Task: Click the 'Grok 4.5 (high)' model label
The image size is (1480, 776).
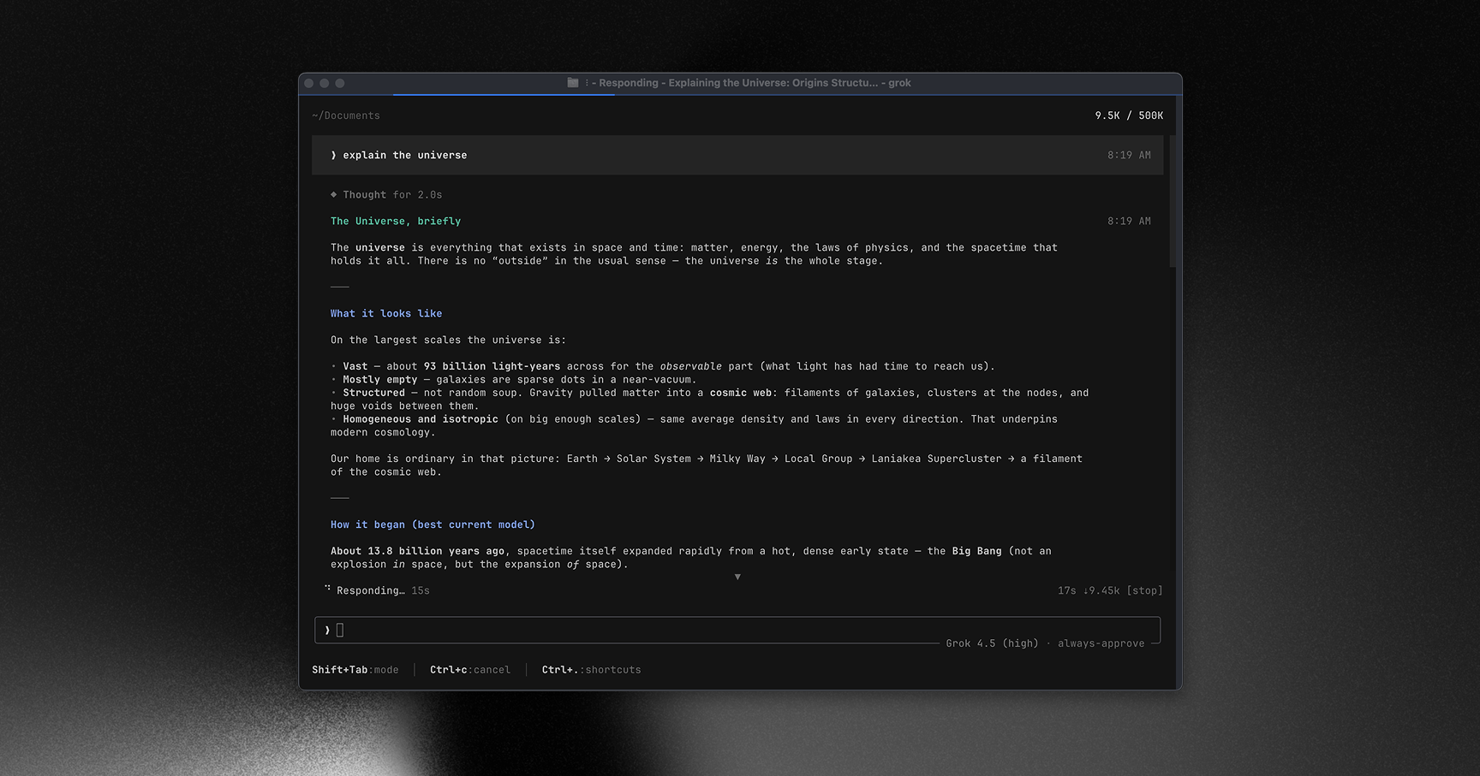Action: pos(992,643)
